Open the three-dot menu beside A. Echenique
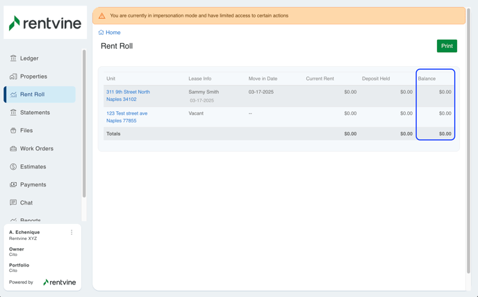 pyautogui.click(x=72, y=232)
